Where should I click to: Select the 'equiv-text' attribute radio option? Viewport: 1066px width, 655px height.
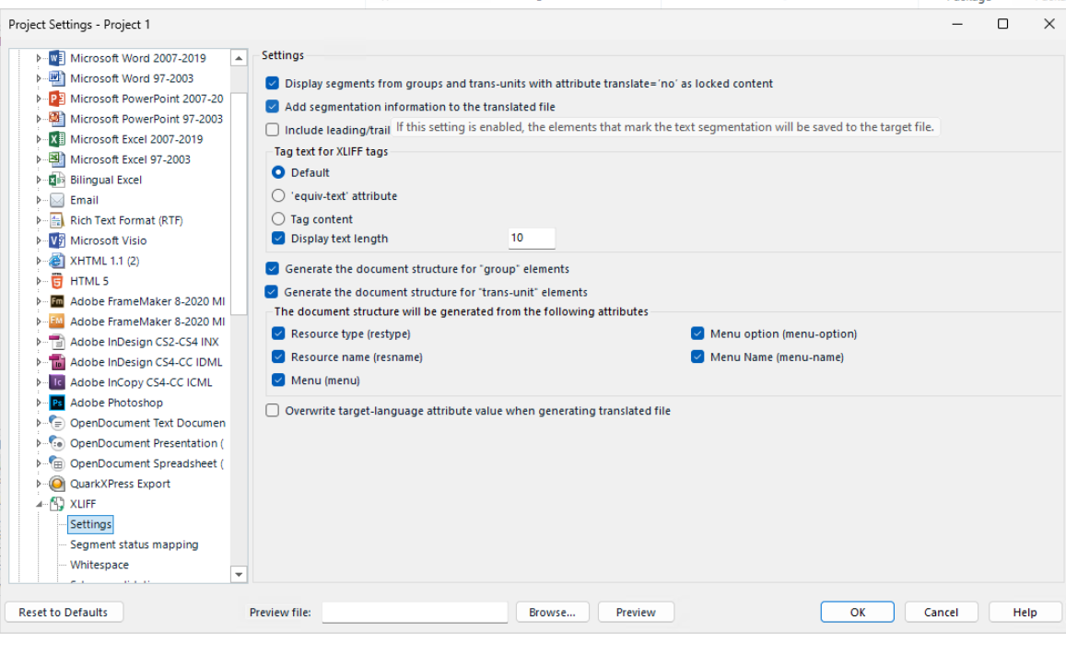point(279,196)
